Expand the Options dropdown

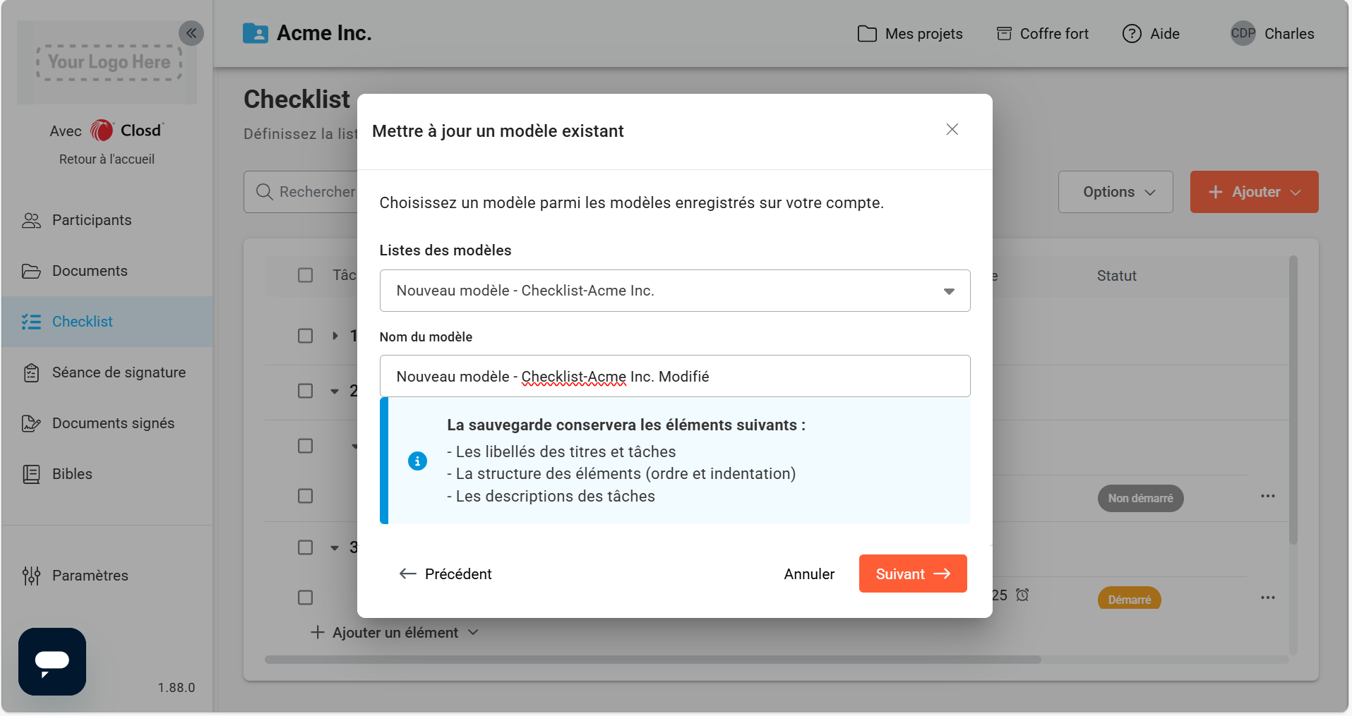tap(1115, 192)
